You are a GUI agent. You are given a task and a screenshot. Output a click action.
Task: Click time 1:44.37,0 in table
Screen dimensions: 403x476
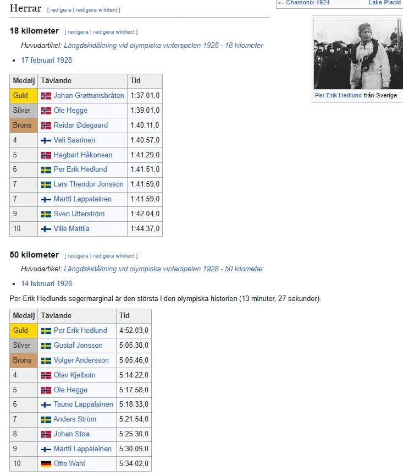(x=145, y=229)
